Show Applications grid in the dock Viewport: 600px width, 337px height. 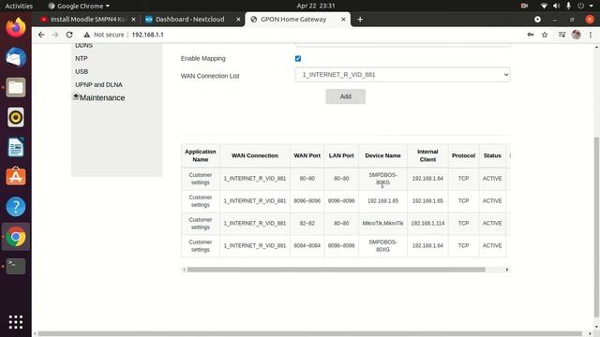16,322
